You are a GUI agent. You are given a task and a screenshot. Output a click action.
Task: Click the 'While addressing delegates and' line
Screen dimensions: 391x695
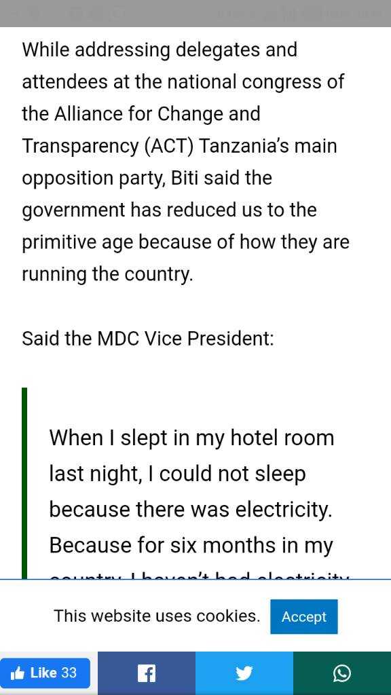click(x=160, y=50)
